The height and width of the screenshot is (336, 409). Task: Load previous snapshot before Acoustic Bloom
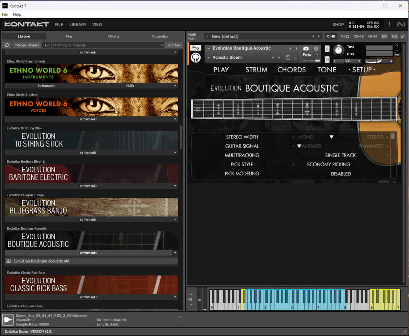click(x=273, y=58)
